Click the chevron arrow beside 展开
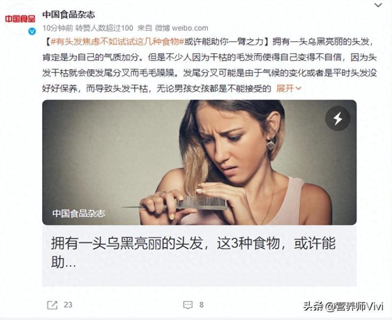This screenshot has height=320, width=392. (x=298, y=89)
